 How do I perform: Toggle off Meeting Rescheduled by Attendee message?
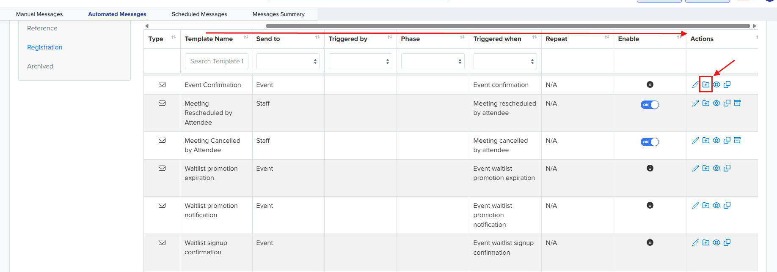point(650,105)
